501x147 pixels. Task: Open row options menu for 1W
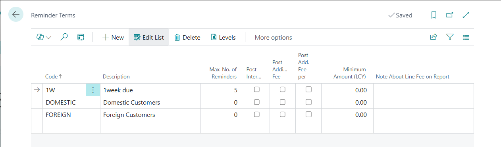pos(93,90)
